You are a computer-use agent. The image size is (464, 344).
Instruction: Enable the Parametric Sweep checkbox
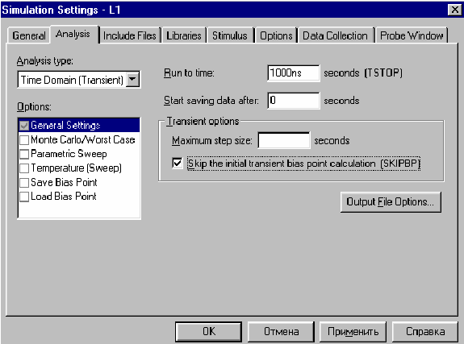coord(24,154)
